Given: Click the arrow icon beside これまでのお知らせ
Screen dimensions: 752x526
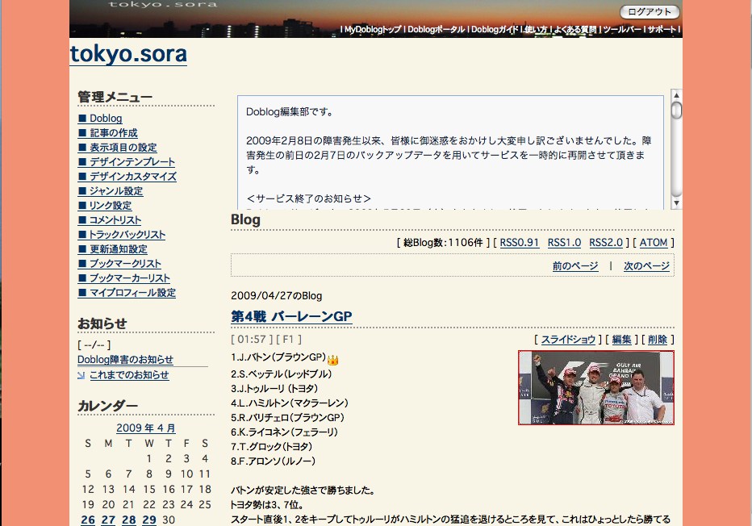Looking at the screenshot, I should 81,375.
